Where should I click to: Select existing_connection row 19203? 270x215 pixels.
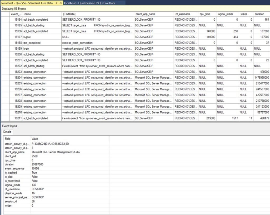[x=136, y=72]
